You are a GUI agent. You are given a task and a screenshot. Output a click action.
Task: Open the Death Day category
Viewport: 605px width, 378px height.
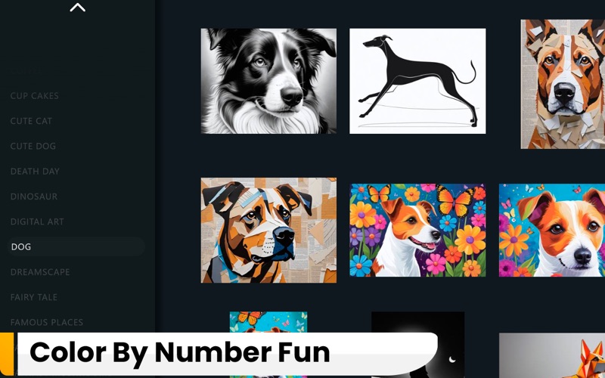pos(35,172)
